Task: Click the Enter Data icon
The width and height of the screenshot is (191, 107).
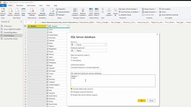Action: pyautogui.click(x=23, y=12)
